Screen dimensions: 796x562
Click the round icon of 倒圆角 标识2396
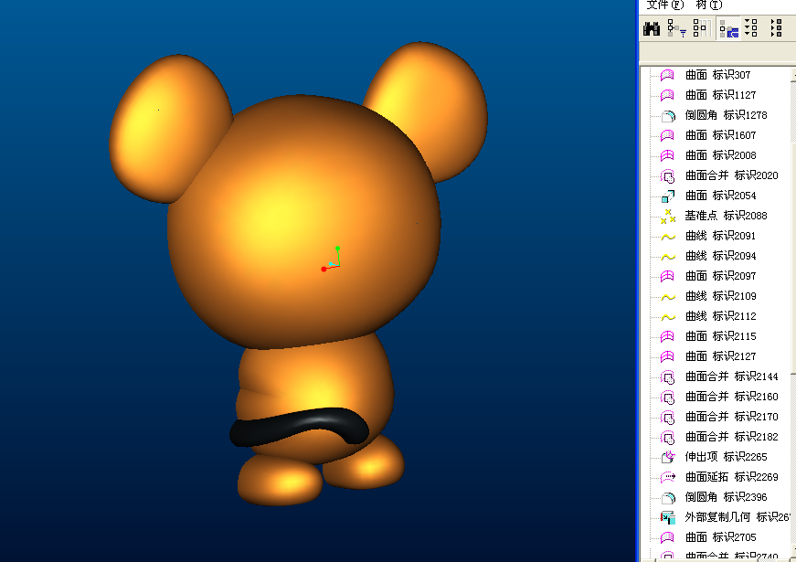pyautogui.click(x=668, y=497)
